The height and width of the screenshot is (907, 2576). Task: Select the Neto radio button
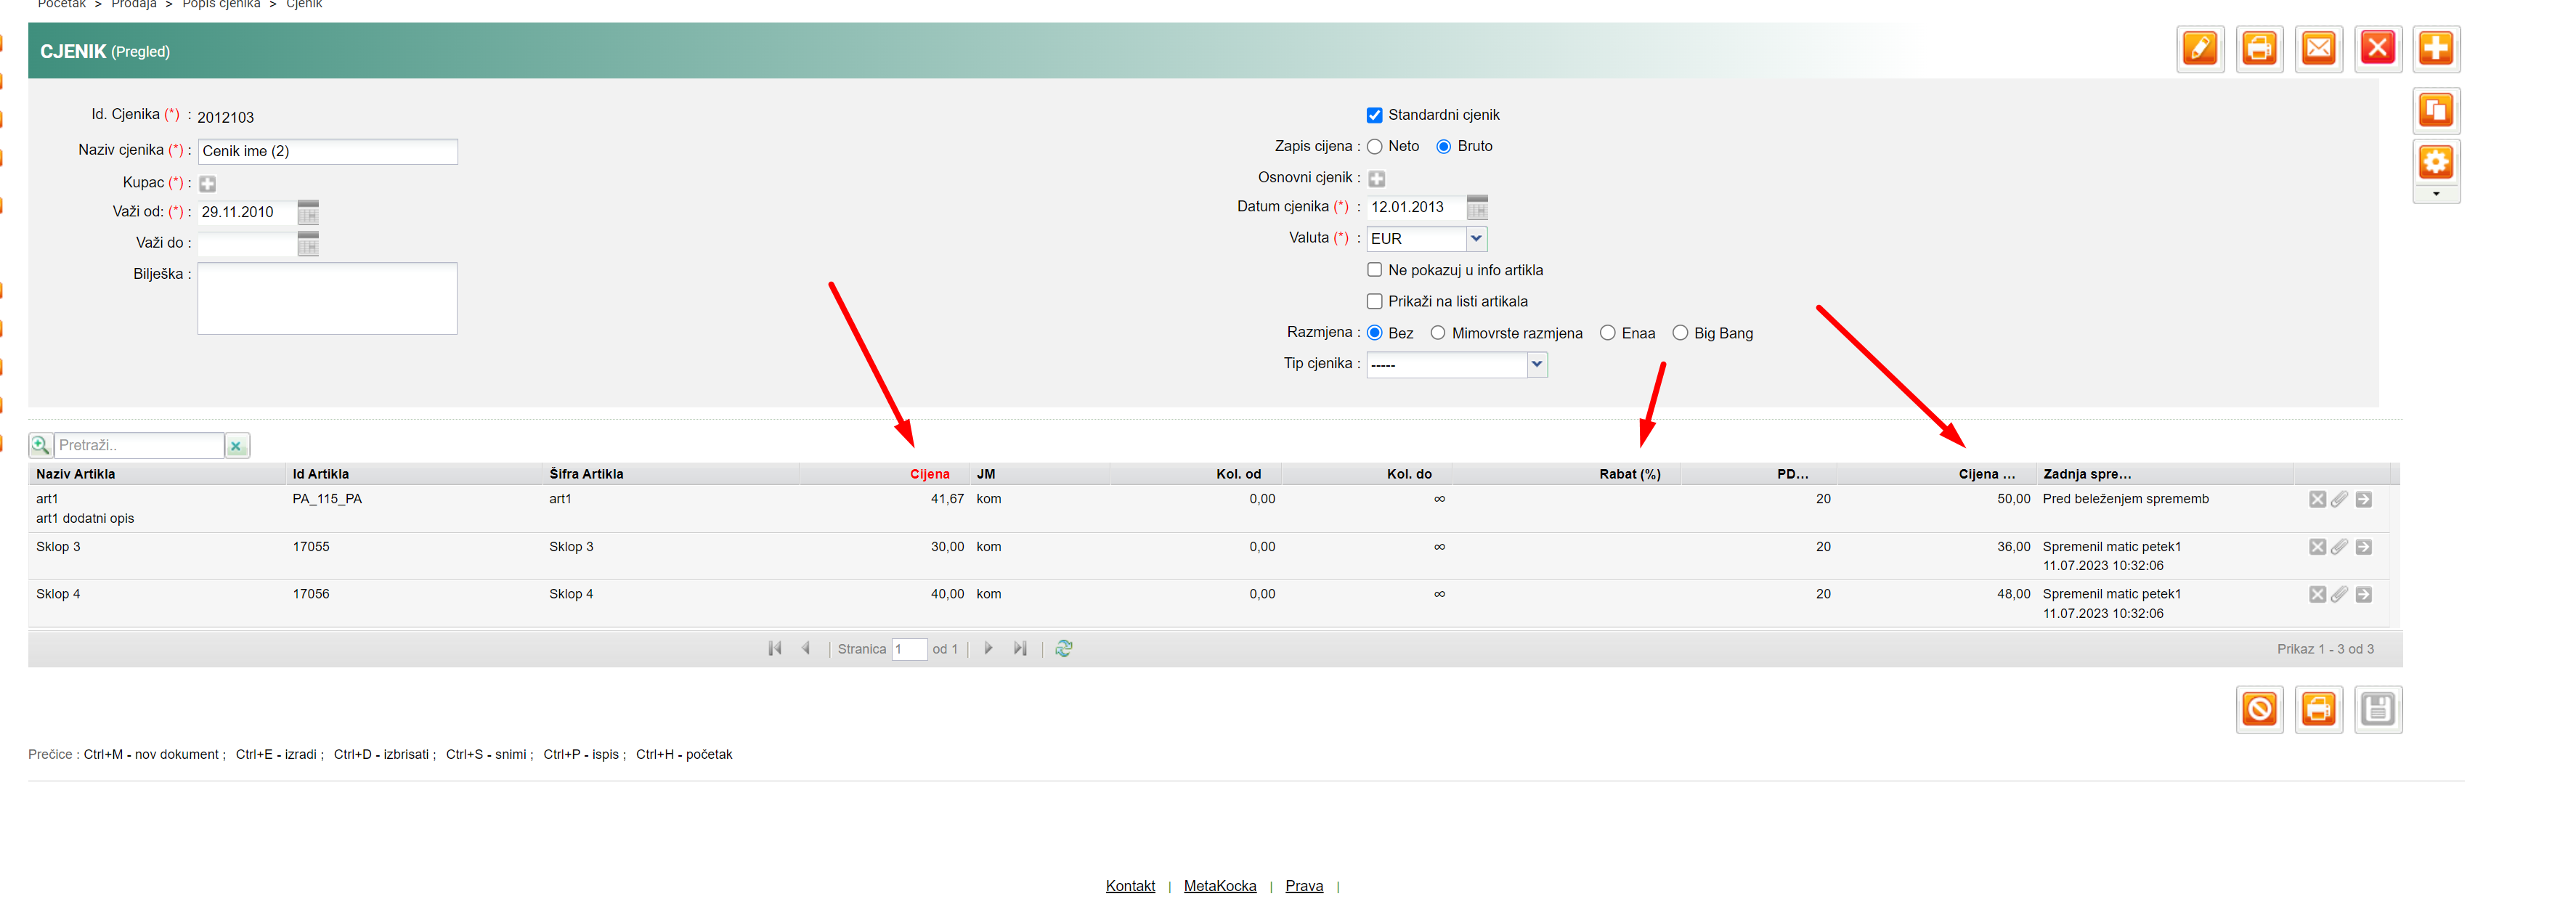click(x=1374, y=147)
